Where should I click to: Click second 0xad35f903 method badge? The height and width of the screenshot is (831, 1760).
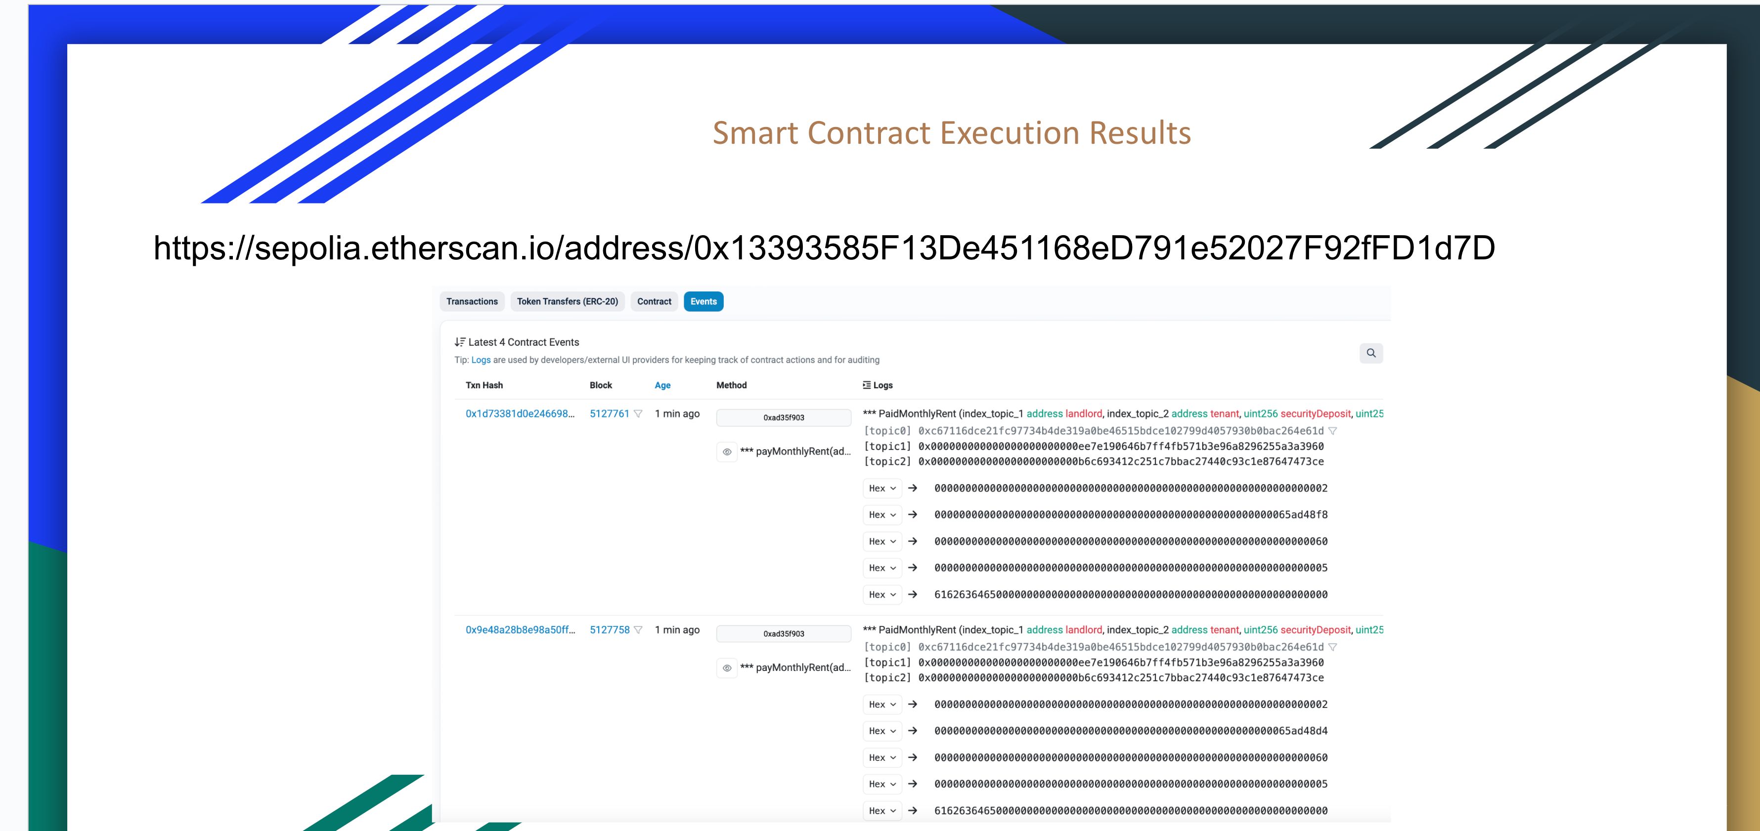click(x=784, y=634)
